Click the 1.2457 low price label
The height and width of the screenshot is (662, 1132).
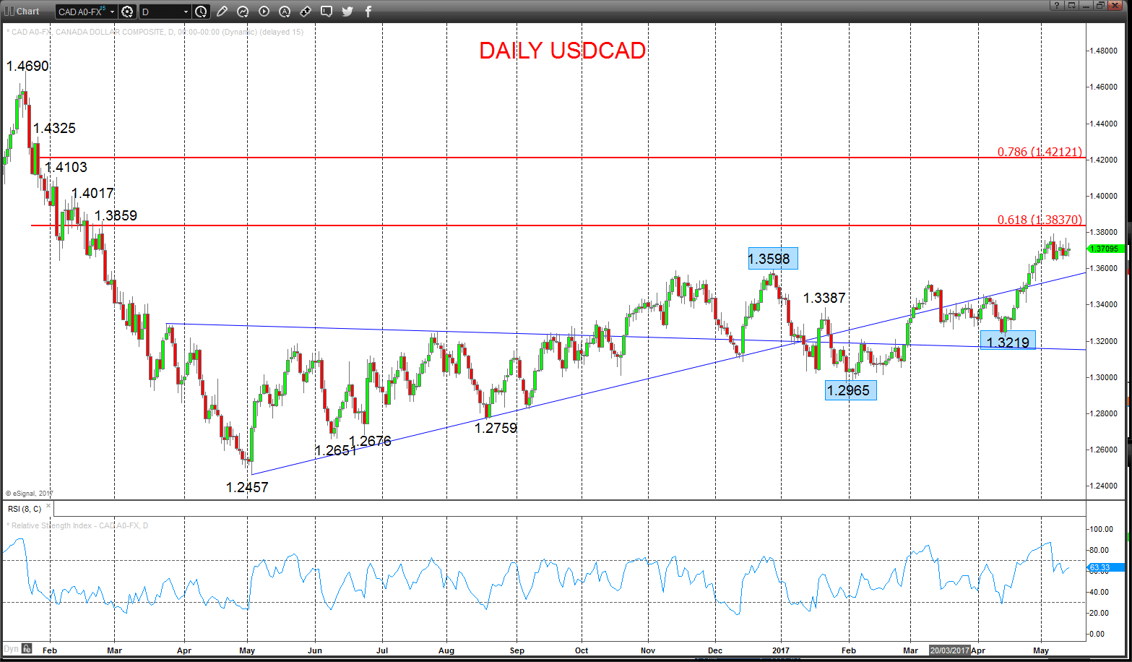point(247,488)
